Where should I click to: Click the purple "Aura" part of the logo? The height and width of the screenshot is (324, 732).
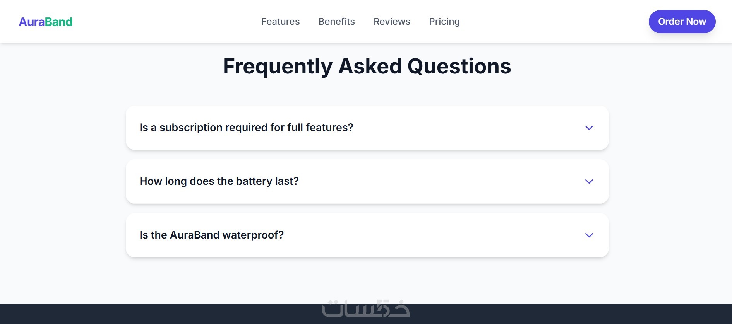point(32,22)
